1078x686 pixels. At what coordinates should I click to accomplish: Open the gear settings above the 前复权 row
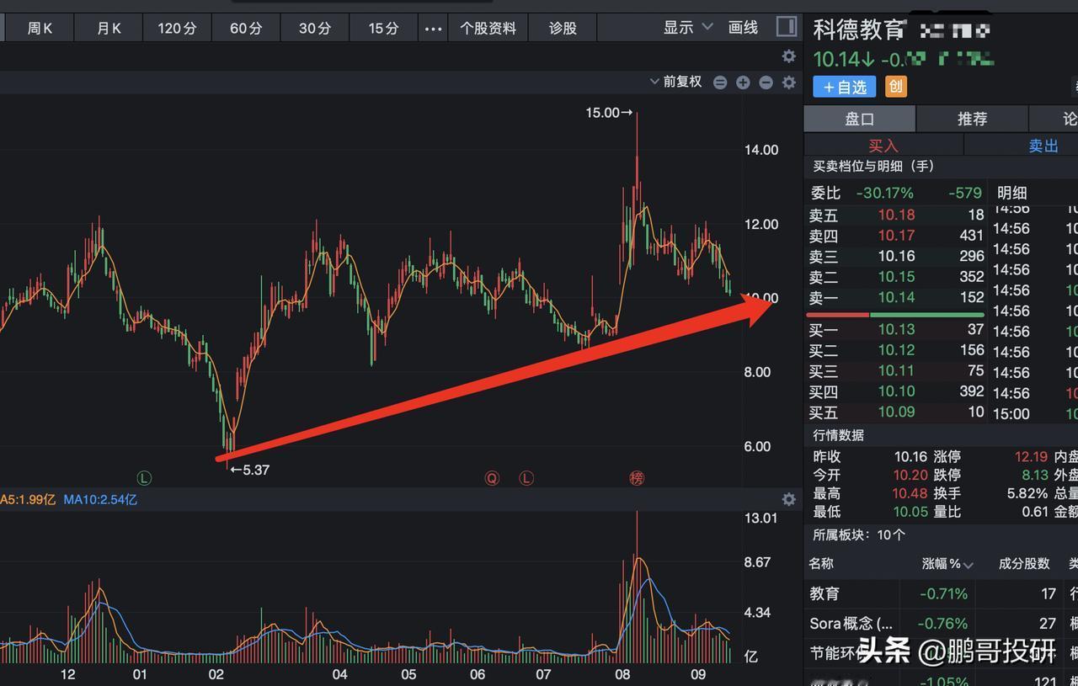tap(788, 56)
